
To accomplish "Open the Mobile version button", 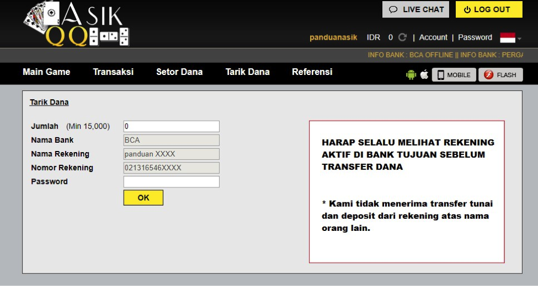I will 454,75.
